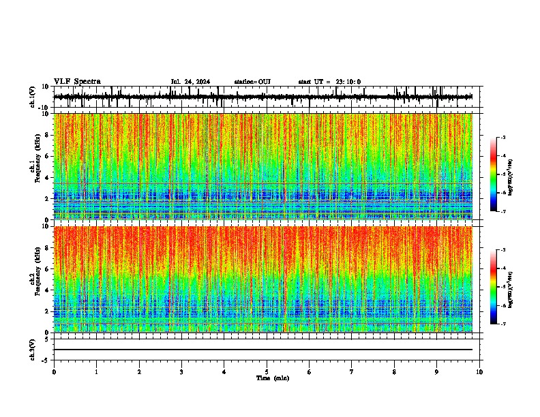Click the time axis tick label "8"

point(394,372)
